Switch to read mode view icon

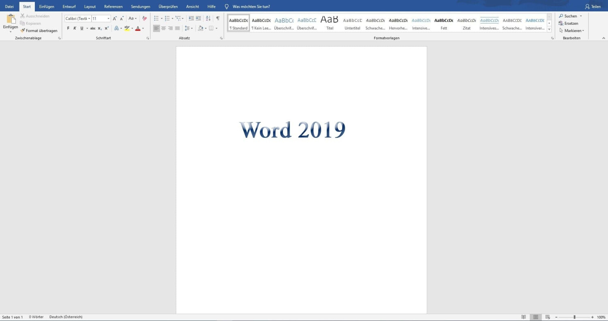click(524, 317)
